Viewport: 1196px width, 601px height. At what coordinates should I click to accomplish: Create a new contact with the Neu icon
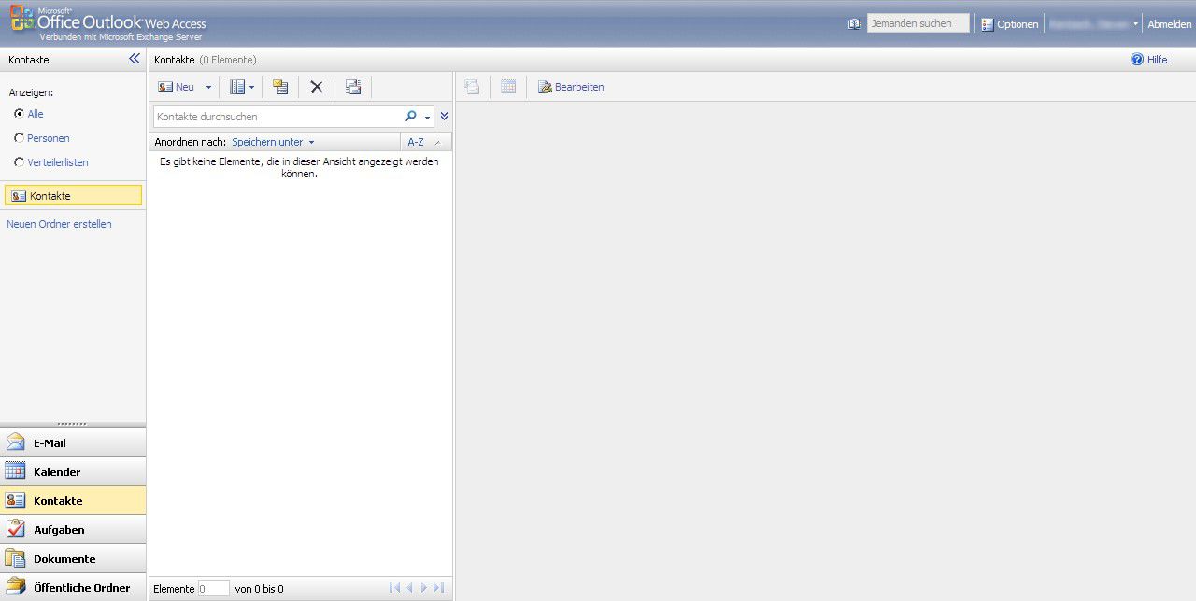(175, 87)
